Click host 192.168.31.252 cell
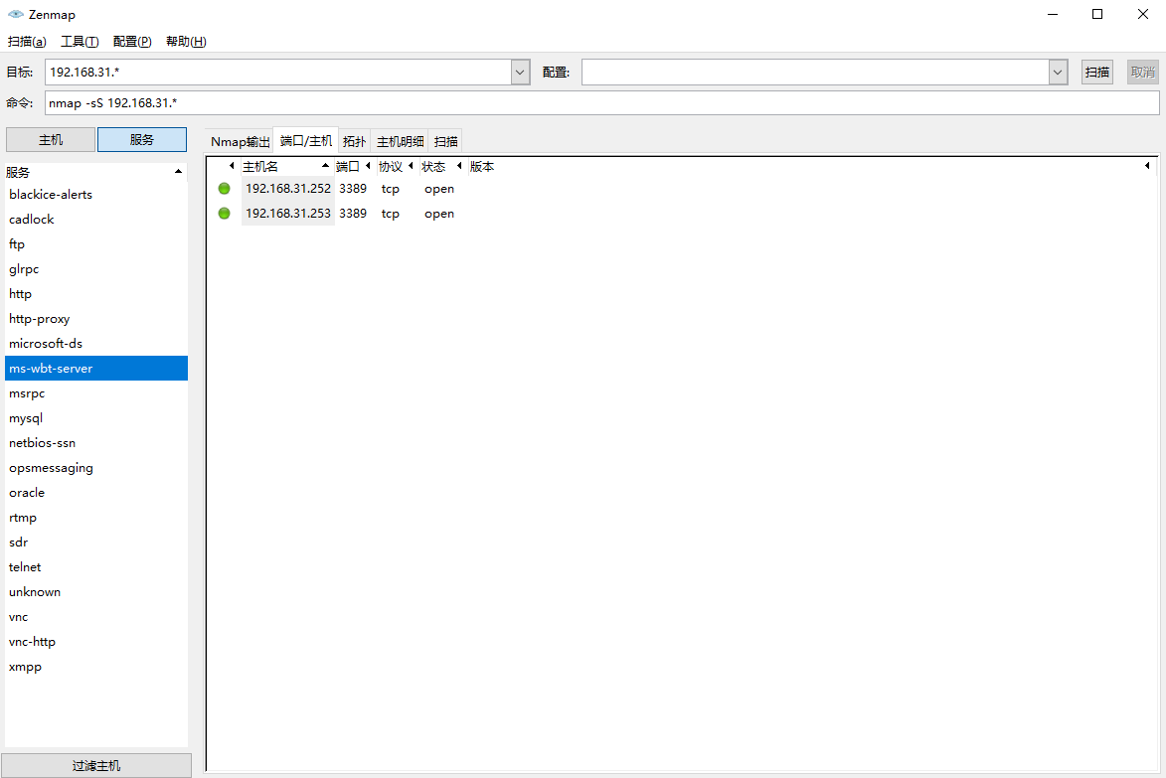 tap(288, 189)
